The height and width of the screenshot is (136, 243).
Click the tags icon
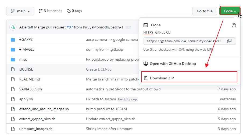69,11
